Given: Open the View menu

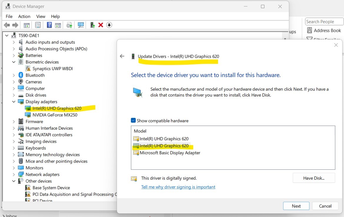Looking at the screenshot, I should click(x=41, y=16).
